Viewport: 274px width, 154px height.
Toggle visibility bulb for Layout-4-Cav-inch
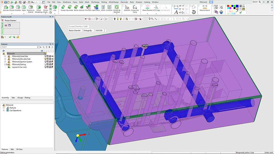click(x=45, y=67)
